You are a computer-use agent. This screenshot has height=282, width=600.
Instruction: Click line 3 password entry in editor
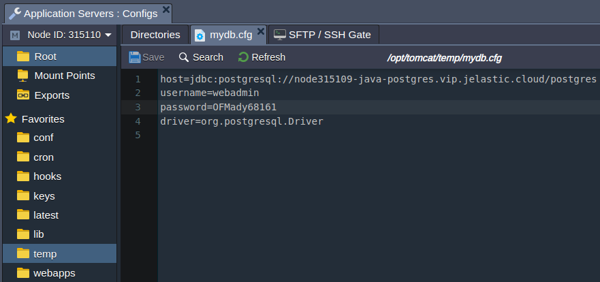[218, 107]
